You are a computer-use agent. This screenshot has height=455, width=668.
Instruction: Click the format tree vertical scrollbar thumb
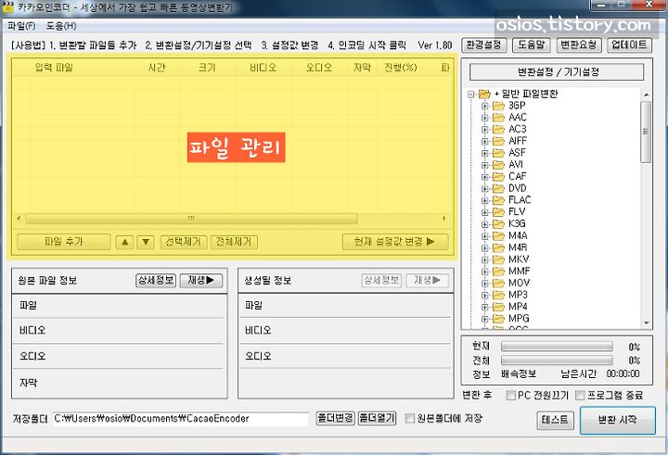click(646, 132)
